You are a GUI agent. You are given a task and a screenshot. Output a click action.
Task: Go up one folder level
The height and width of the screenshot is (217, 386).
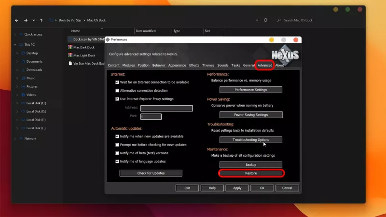[41, 20]
